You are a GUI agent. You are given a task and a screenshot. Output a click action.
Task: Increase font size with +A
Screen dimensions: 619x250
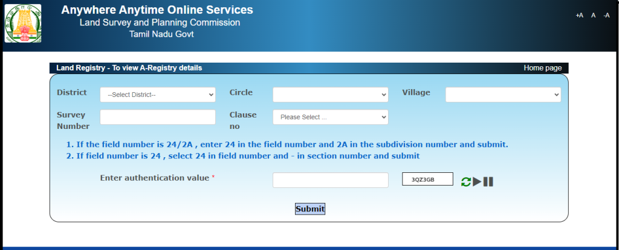(x=579, y=15)
